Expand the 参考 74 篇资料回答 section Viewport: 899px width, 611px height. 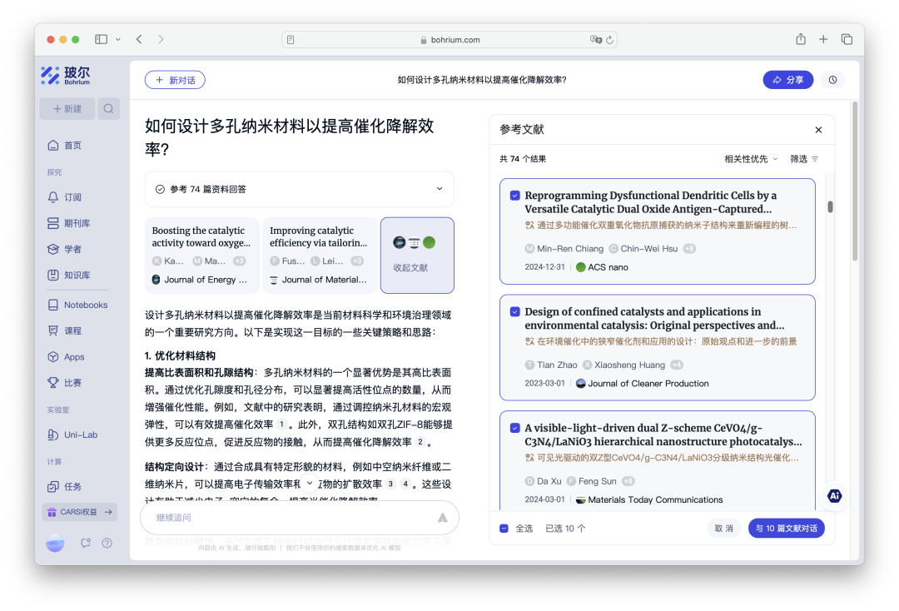300,189
